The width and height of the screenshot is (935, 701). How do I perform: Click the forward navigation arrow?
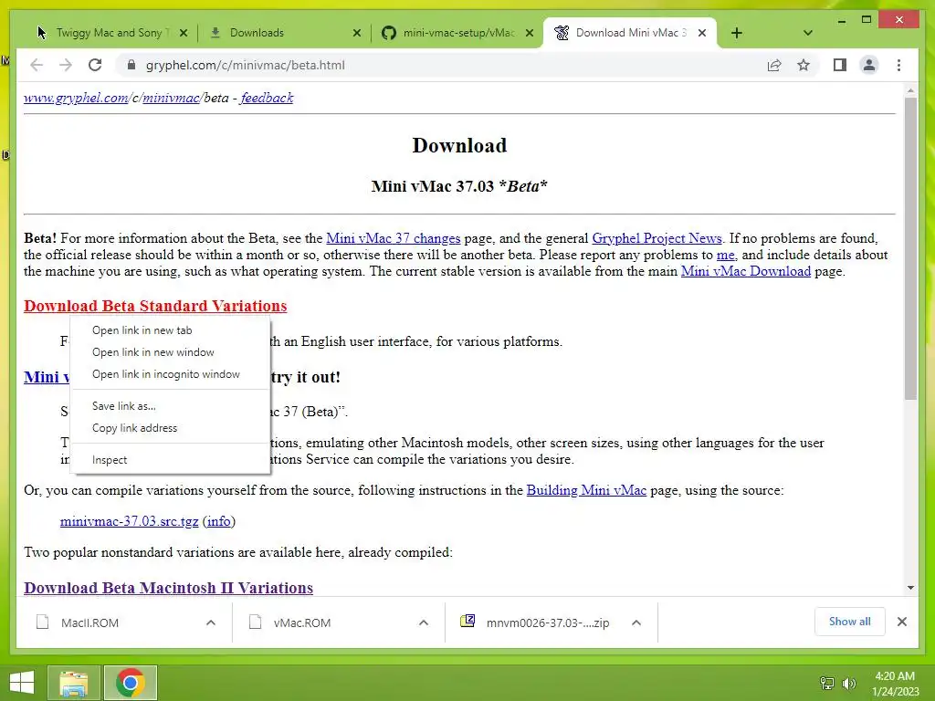tap(66, 65)
